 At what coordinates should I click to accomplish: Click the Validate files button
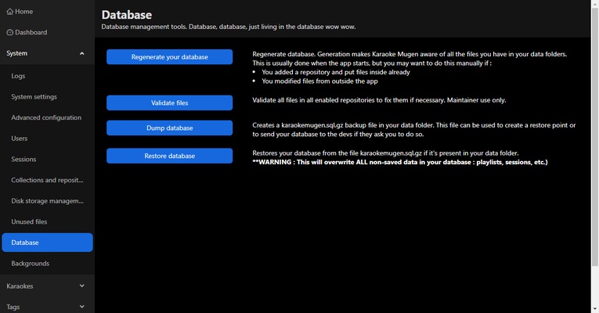coord(170,103)
